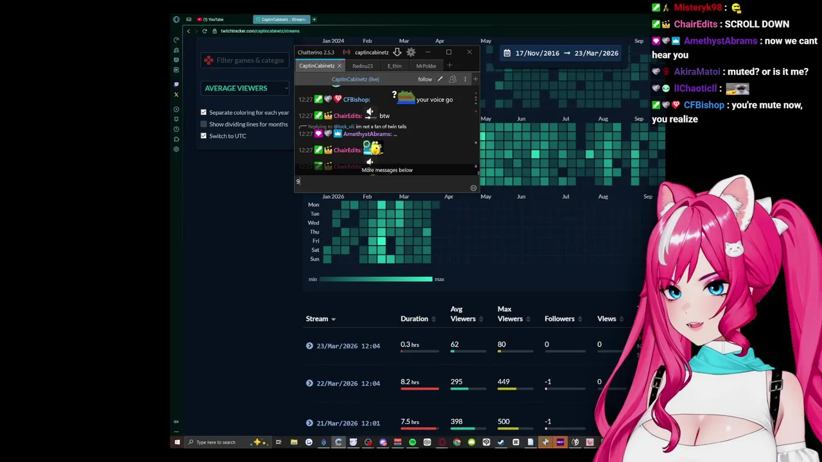Open the Opera main menu icon

177,19
